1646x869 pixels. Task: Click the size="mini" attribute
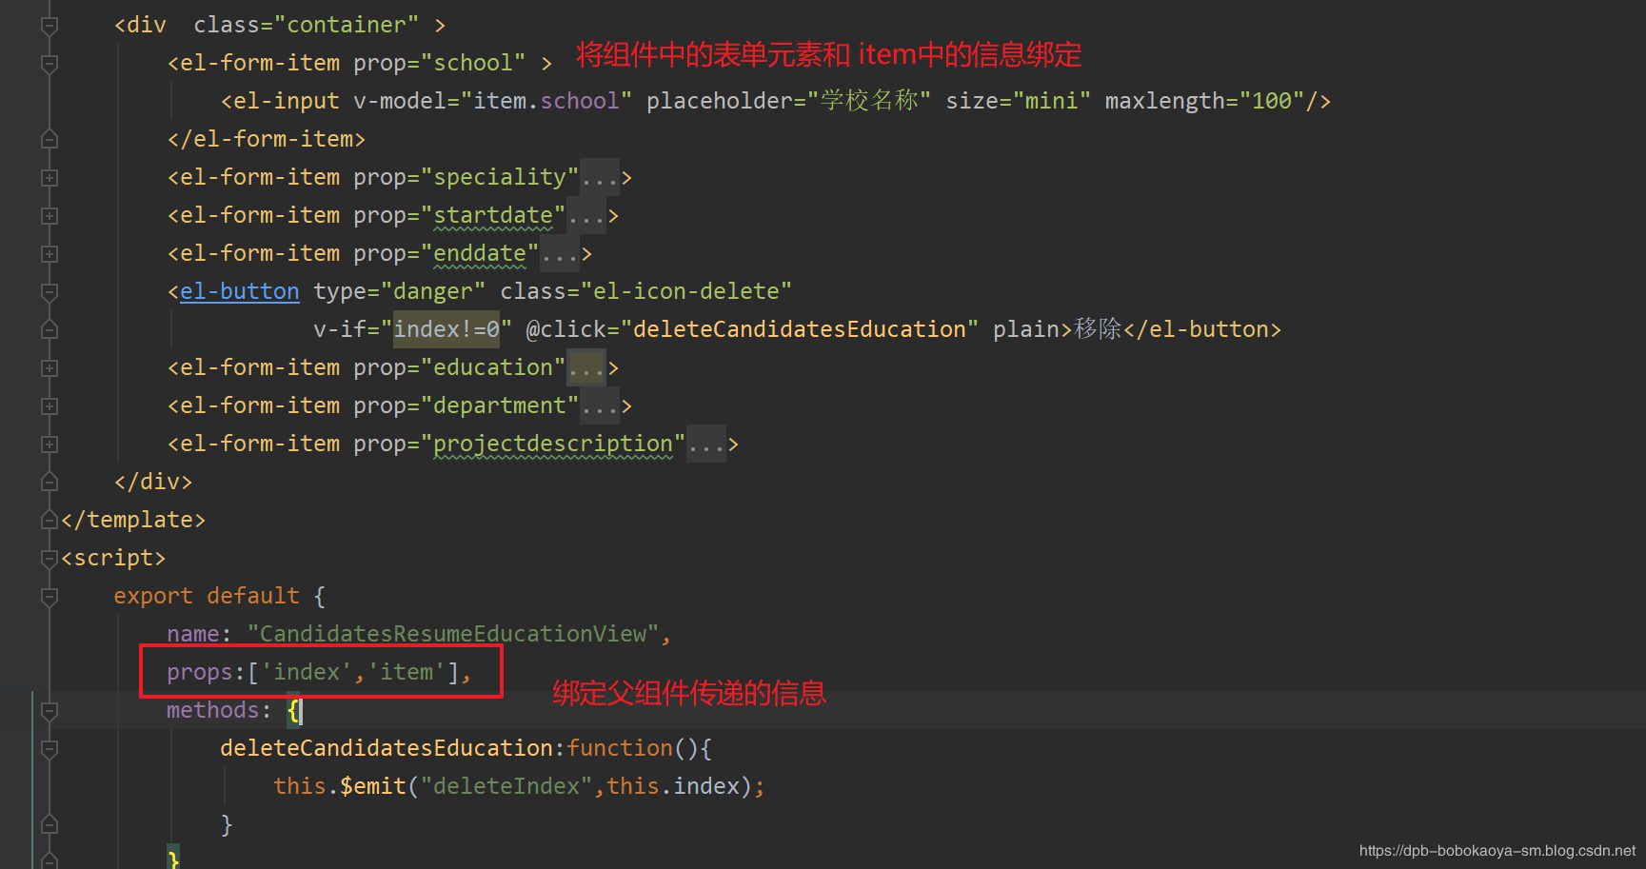point(1019,101)
